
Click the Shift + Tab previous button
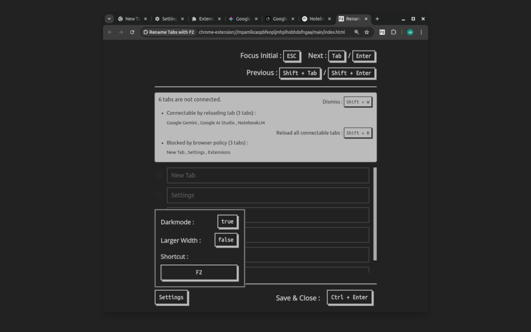tap(300, 73)
